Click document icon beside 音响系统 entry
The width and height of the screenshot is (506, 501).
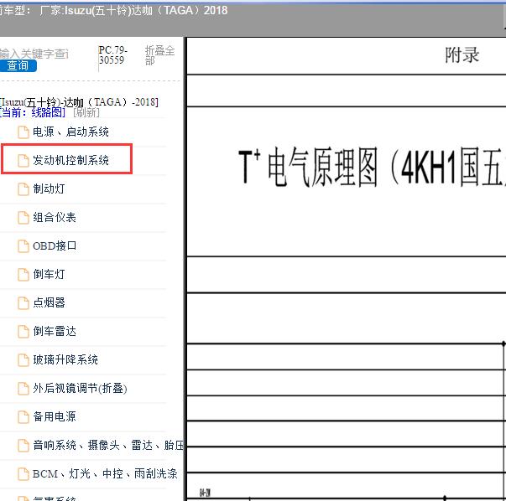tap(23, 446)
